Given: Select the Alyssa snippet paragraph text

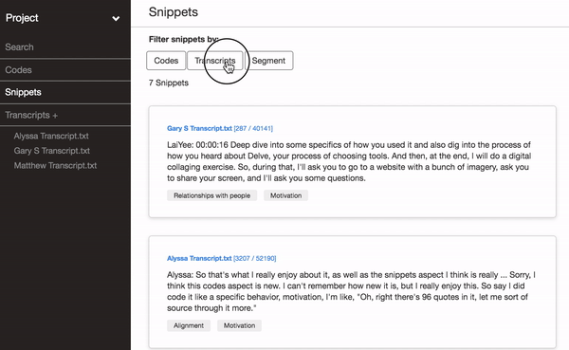Looking at the screenshot, I should (x=351, y=291).
